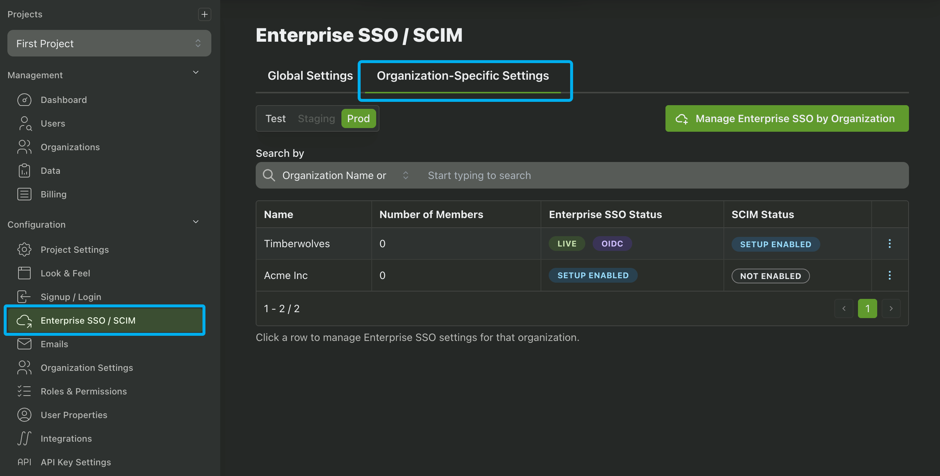Collapse the Management section
This screenshot has height=476, width=940.
(x=196, y=72)
